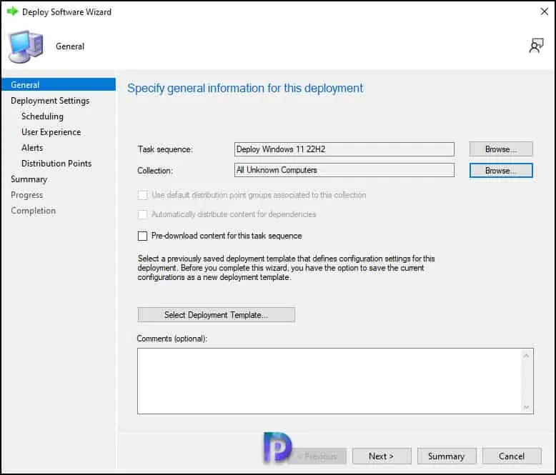Screen dimensions: 556x475
Task: Click the comments scrollbar up arrow
Action: [526, 356]
